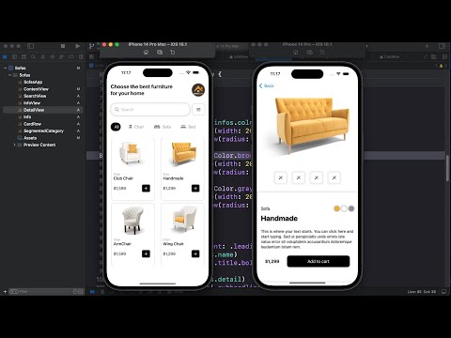
Task: Tap the filter button beside Search
Action: 198,110
